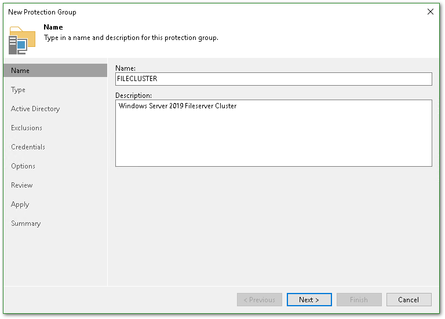Click the Name field containing FILECLUSTER
Screen dimensions: 445x319
click(273, 79)
